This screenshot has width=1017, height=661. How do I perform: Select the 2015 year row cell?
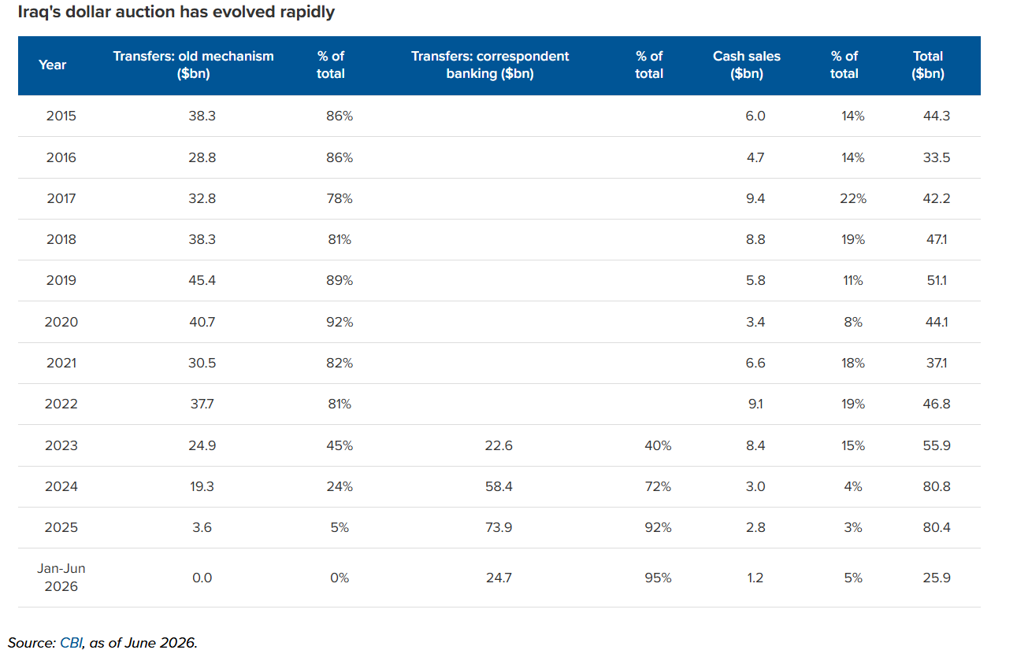61,116
